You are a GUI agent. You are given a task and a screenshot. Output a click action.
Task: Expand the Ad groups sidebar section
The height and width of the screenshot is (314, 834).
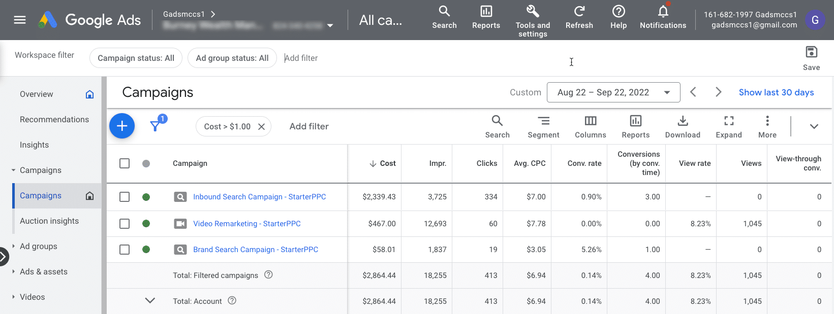click(x=13, y=246)
